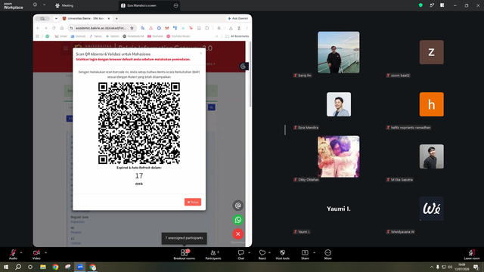Open the Outlook bookmark

coord(78,36)
